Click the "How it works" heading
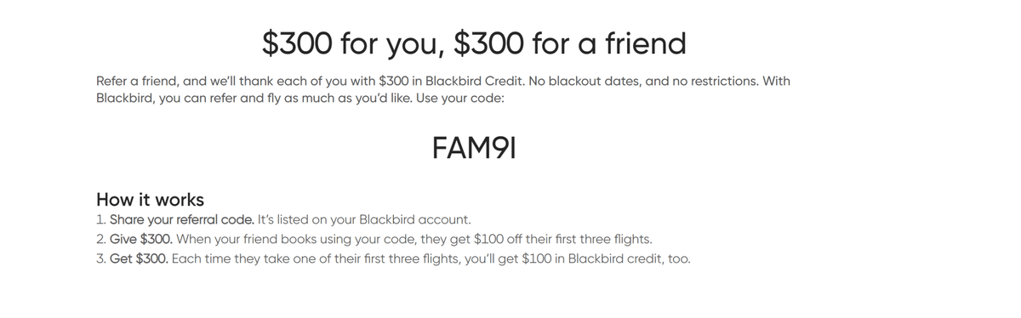Screen dimensions: 1021x318 [x=151, y=201]
